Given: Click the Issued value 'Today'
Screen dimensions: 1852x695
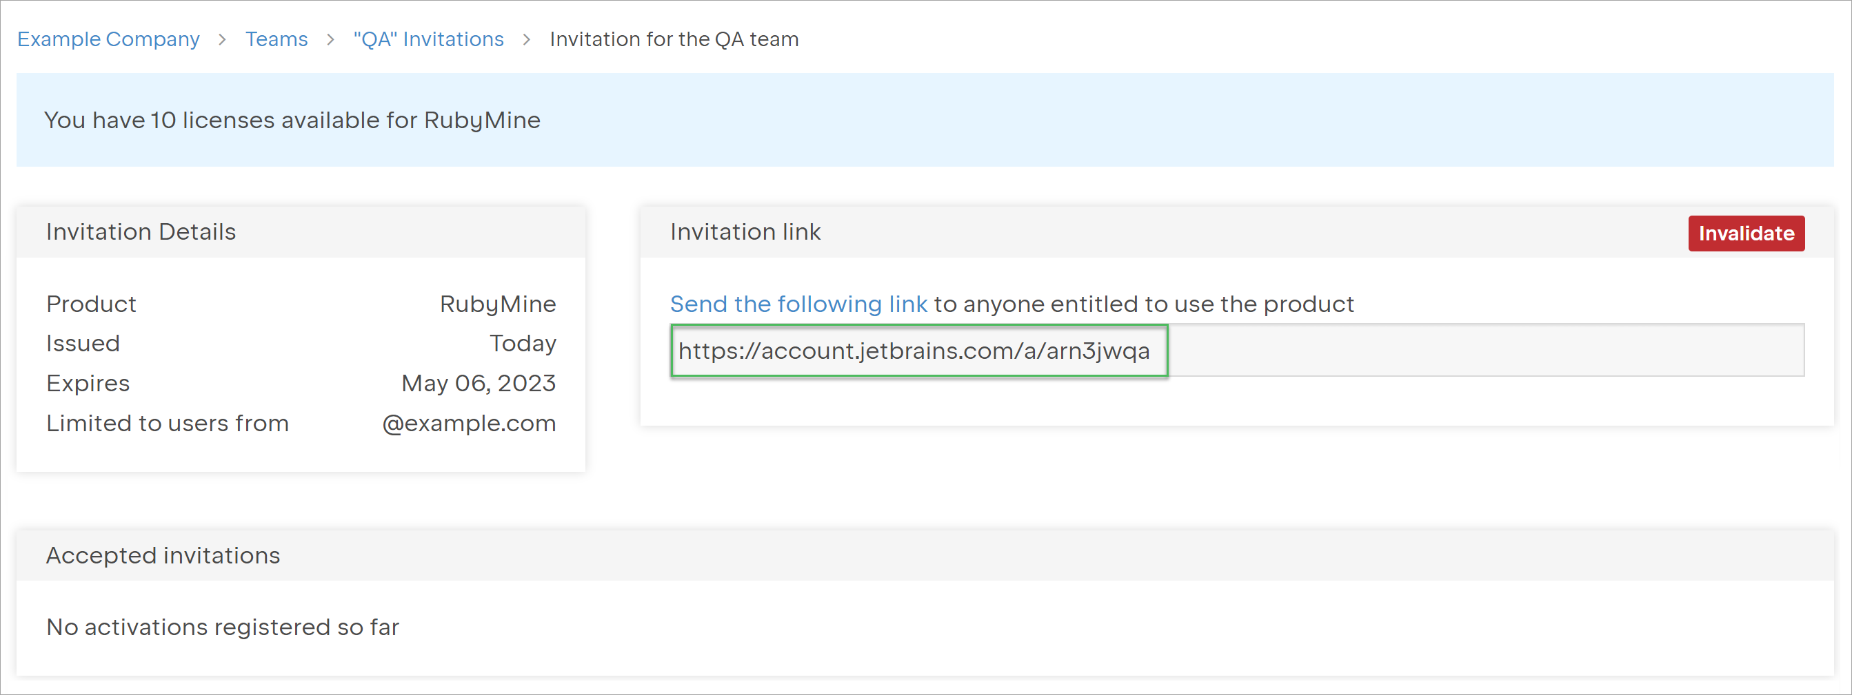Looking at the screenshot, I should pyautogui.click(x=523, y=343).
